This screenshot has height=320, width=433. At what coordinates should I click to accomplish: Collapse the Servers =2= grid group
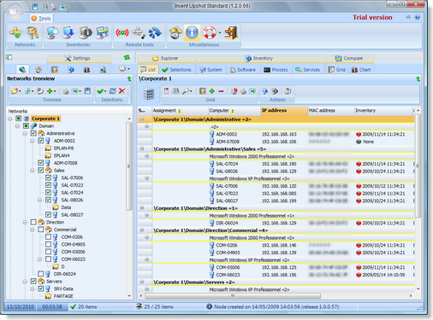click(142, 282)
